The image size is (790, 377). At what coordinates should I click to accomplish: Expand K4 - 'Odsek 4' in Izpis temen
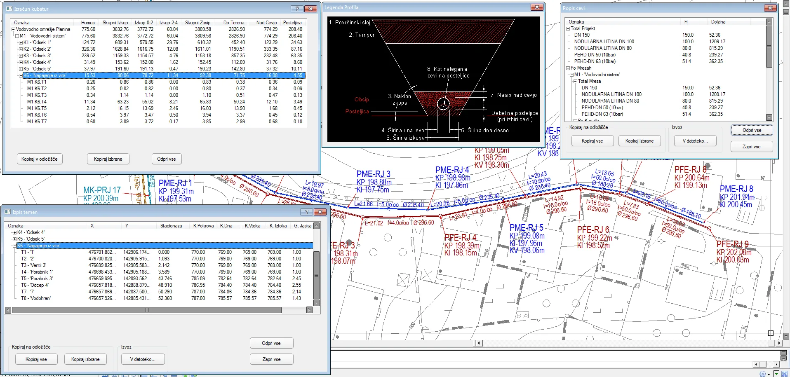[14, 232]
